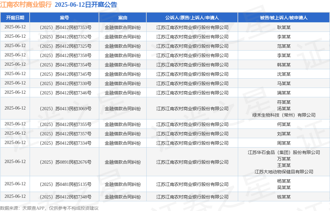The image size is (330, 211).
Task: Select defendant 满某某 cell
Action: 284,93
